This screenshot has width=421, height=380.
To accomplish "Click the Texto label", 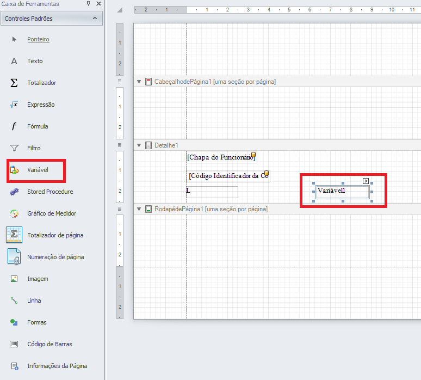I will [x=35, y=61].
